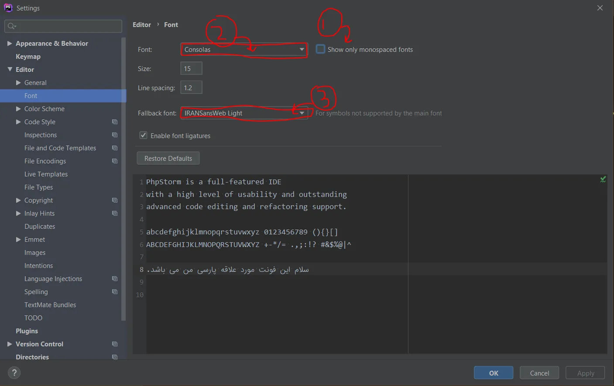This screenshot has width=614, height=386.
Task: Click the project-level icon beside Inspections
Action: [x=115, y=135]
